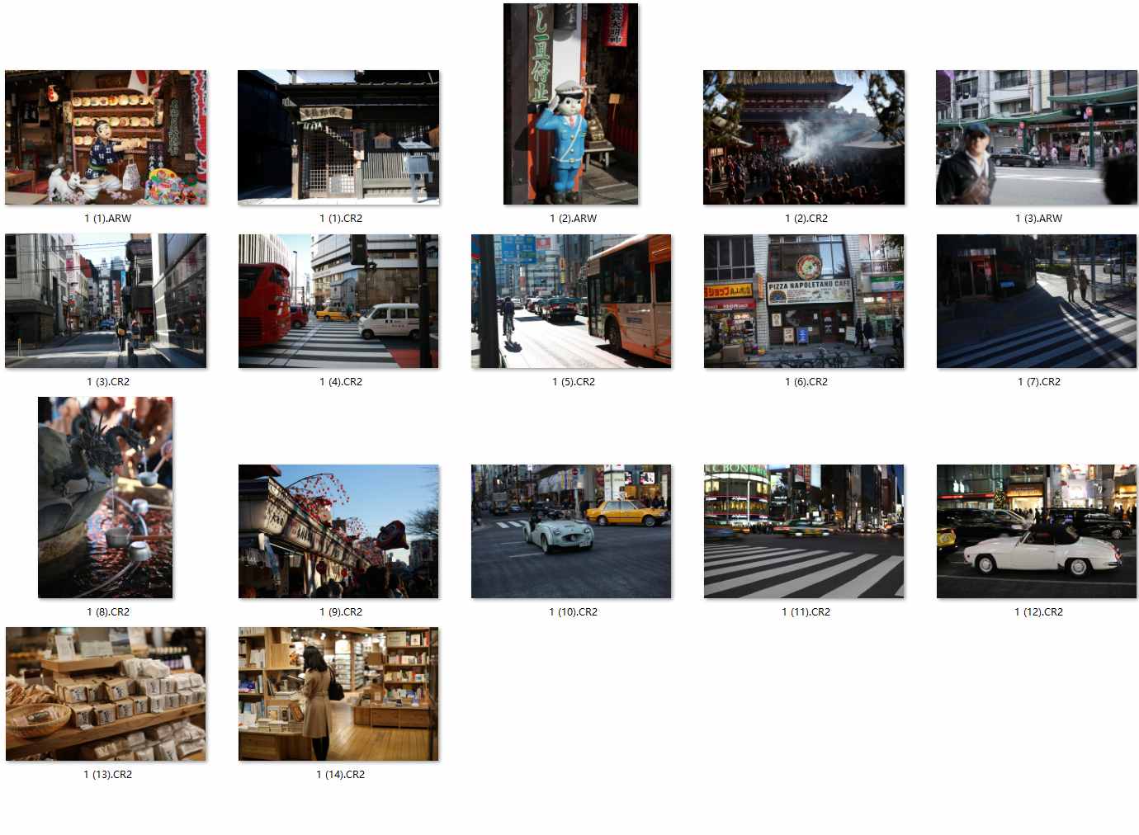
Task: Click the file name label 1 (3).ARW
Action: click(x=1039, y=219)
